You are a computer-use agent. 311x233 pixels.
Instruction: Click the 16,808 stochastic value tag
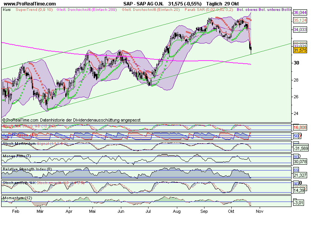pos(300,127)
